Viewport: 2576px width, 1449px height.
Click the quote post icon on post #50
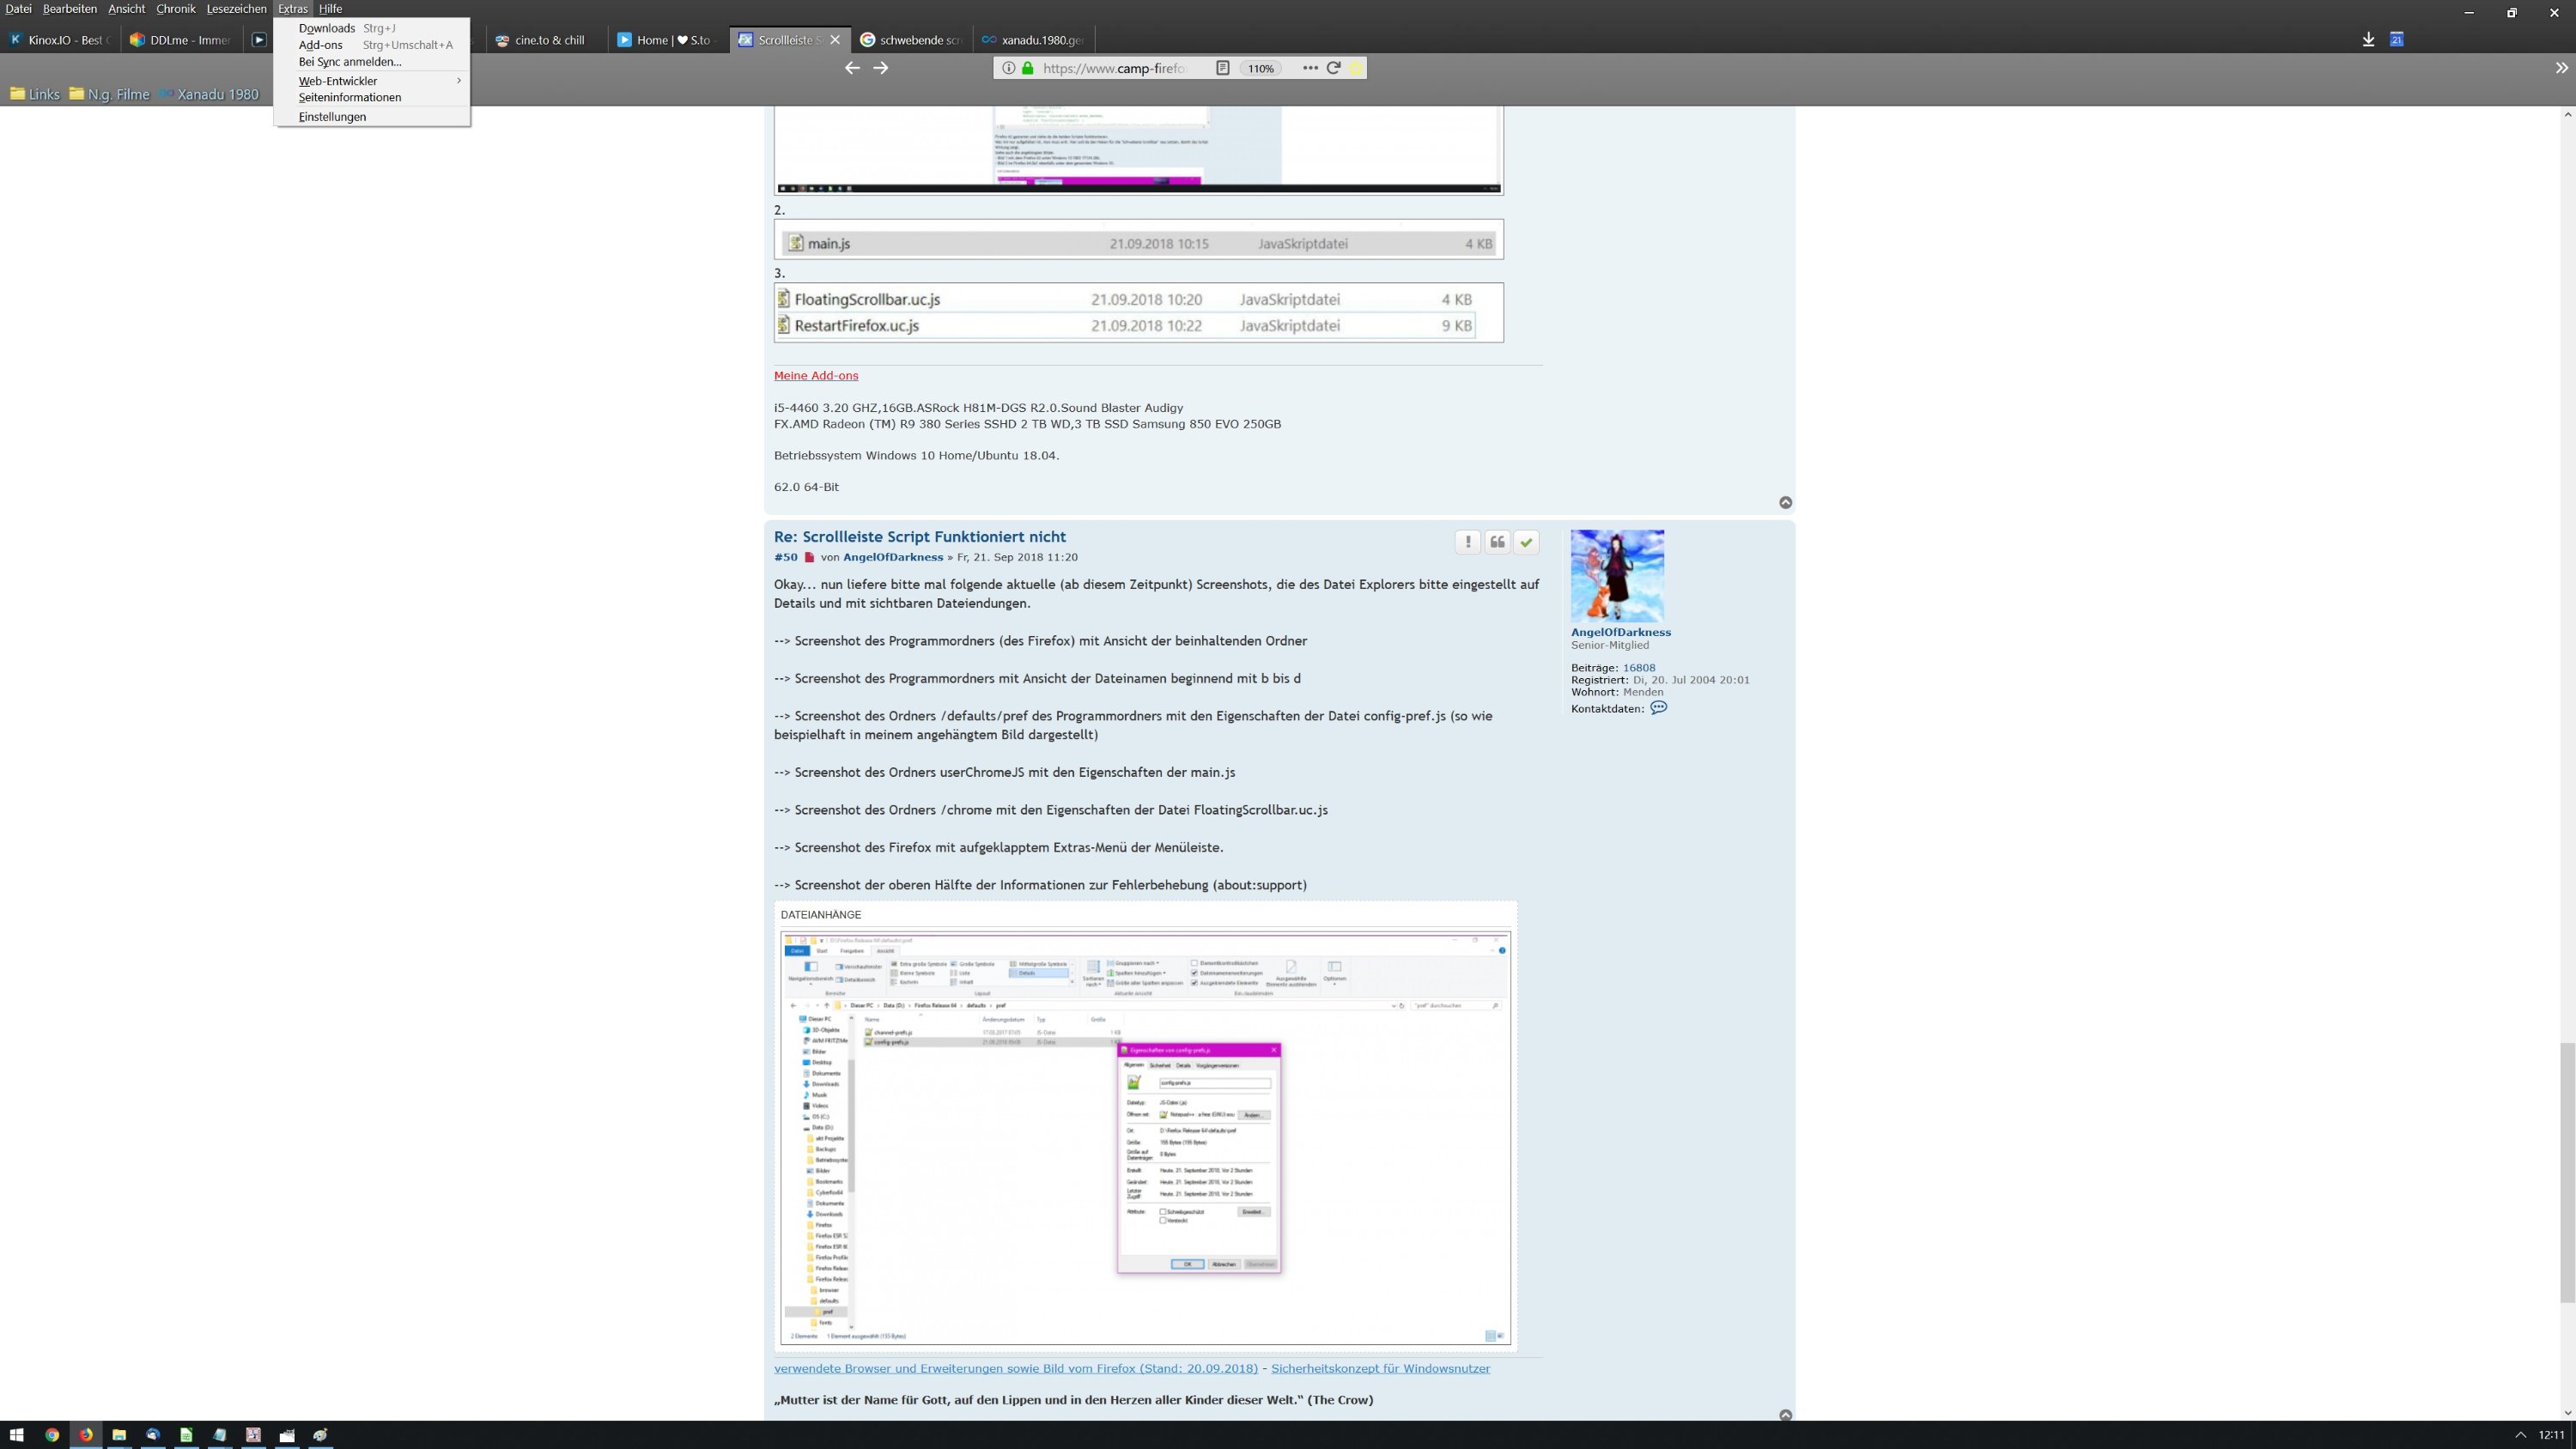coord(1497,542)
